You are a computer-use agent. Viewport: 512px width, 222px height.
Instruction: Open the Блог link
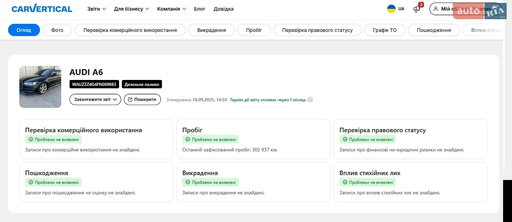pyautogui.click(x=199, y=9)
